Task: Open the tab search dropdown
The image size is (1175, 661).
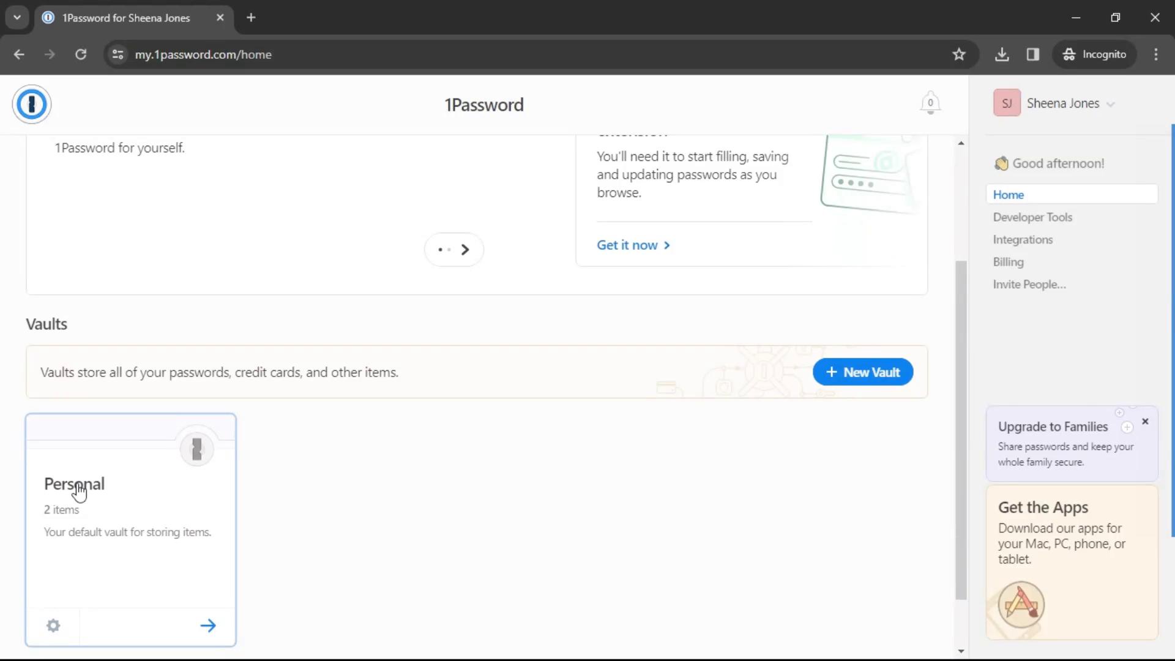Action: pos(17,18)
